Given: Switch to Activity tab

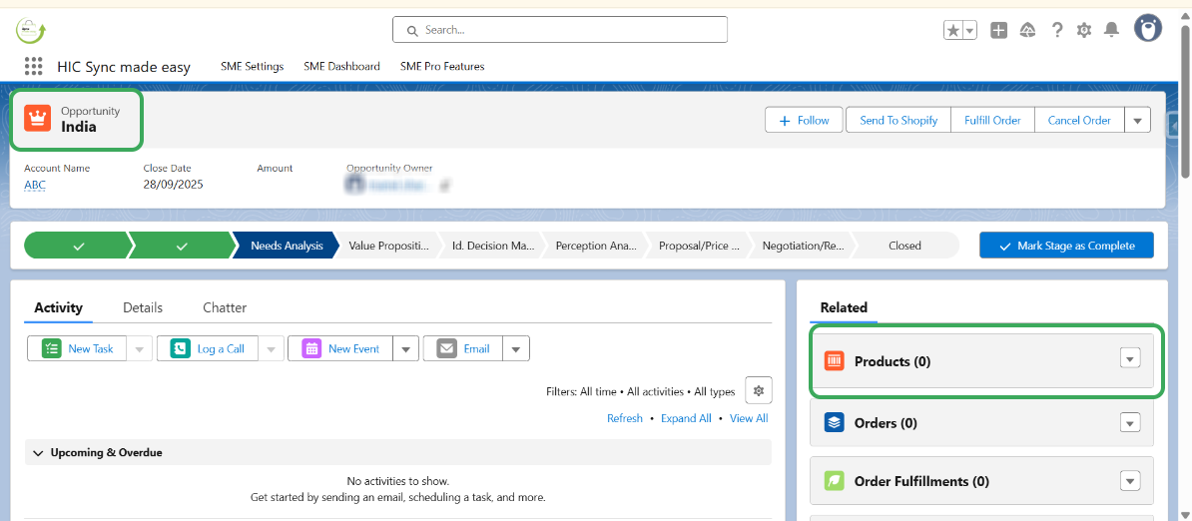Looking at the screenshot, I should click(58, 307).
